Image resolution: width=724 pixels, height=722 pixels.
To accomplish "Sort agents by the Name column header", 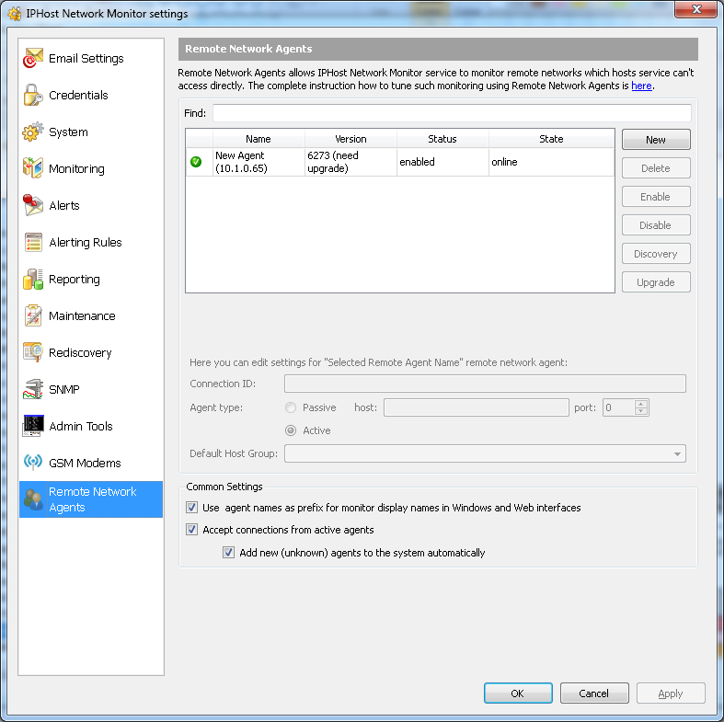I will [x=259, y=139].
